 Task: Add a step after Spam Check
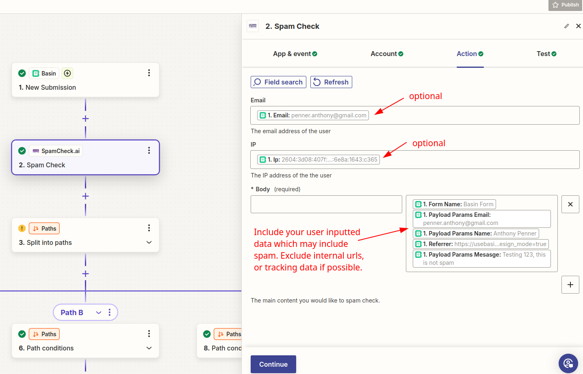pos(85,196)
